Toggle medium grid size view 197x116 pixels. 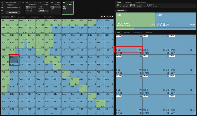110,17
